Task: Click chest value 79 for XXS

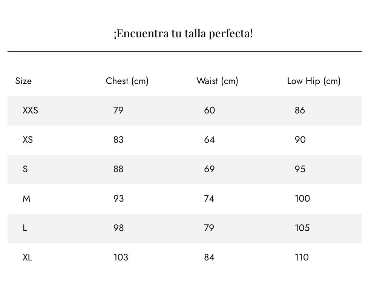Action: coord(118,110)
